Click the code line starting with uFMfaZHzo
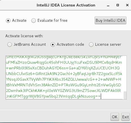The height and width of the screenshot is (123, 131). tap(64, 62)
